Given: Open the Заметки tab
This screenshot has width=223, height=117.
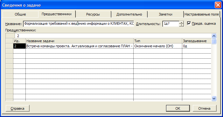Looking at the screenshot, I should pos(165,14).
